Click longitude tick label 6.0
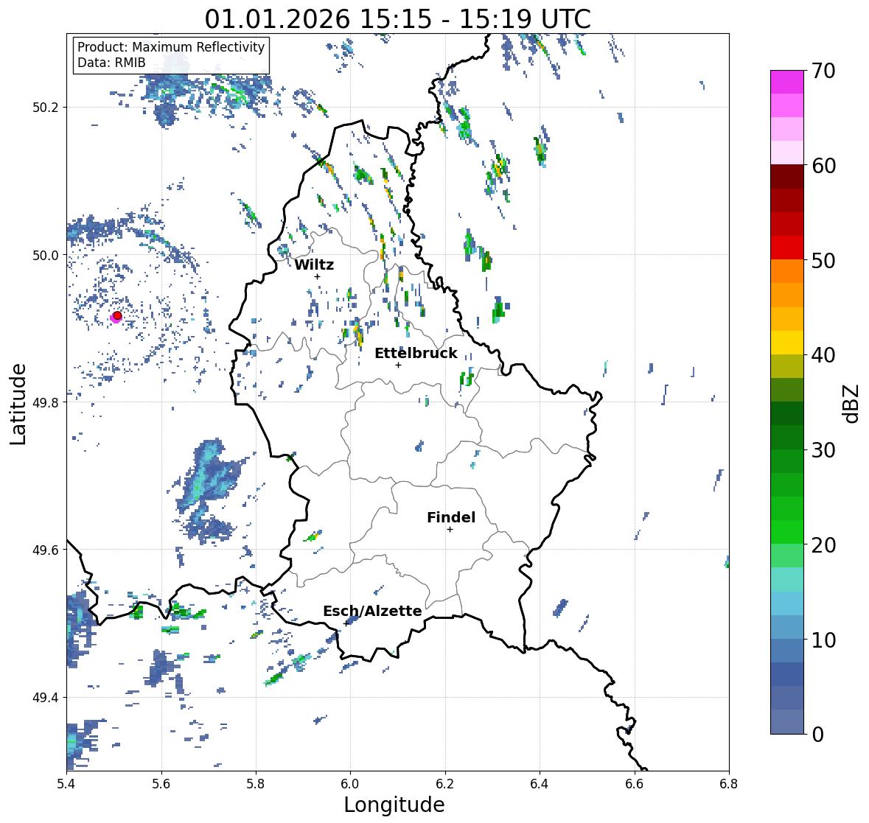The height and width of the screenshot is (823, 869). (x=350, y=784)
